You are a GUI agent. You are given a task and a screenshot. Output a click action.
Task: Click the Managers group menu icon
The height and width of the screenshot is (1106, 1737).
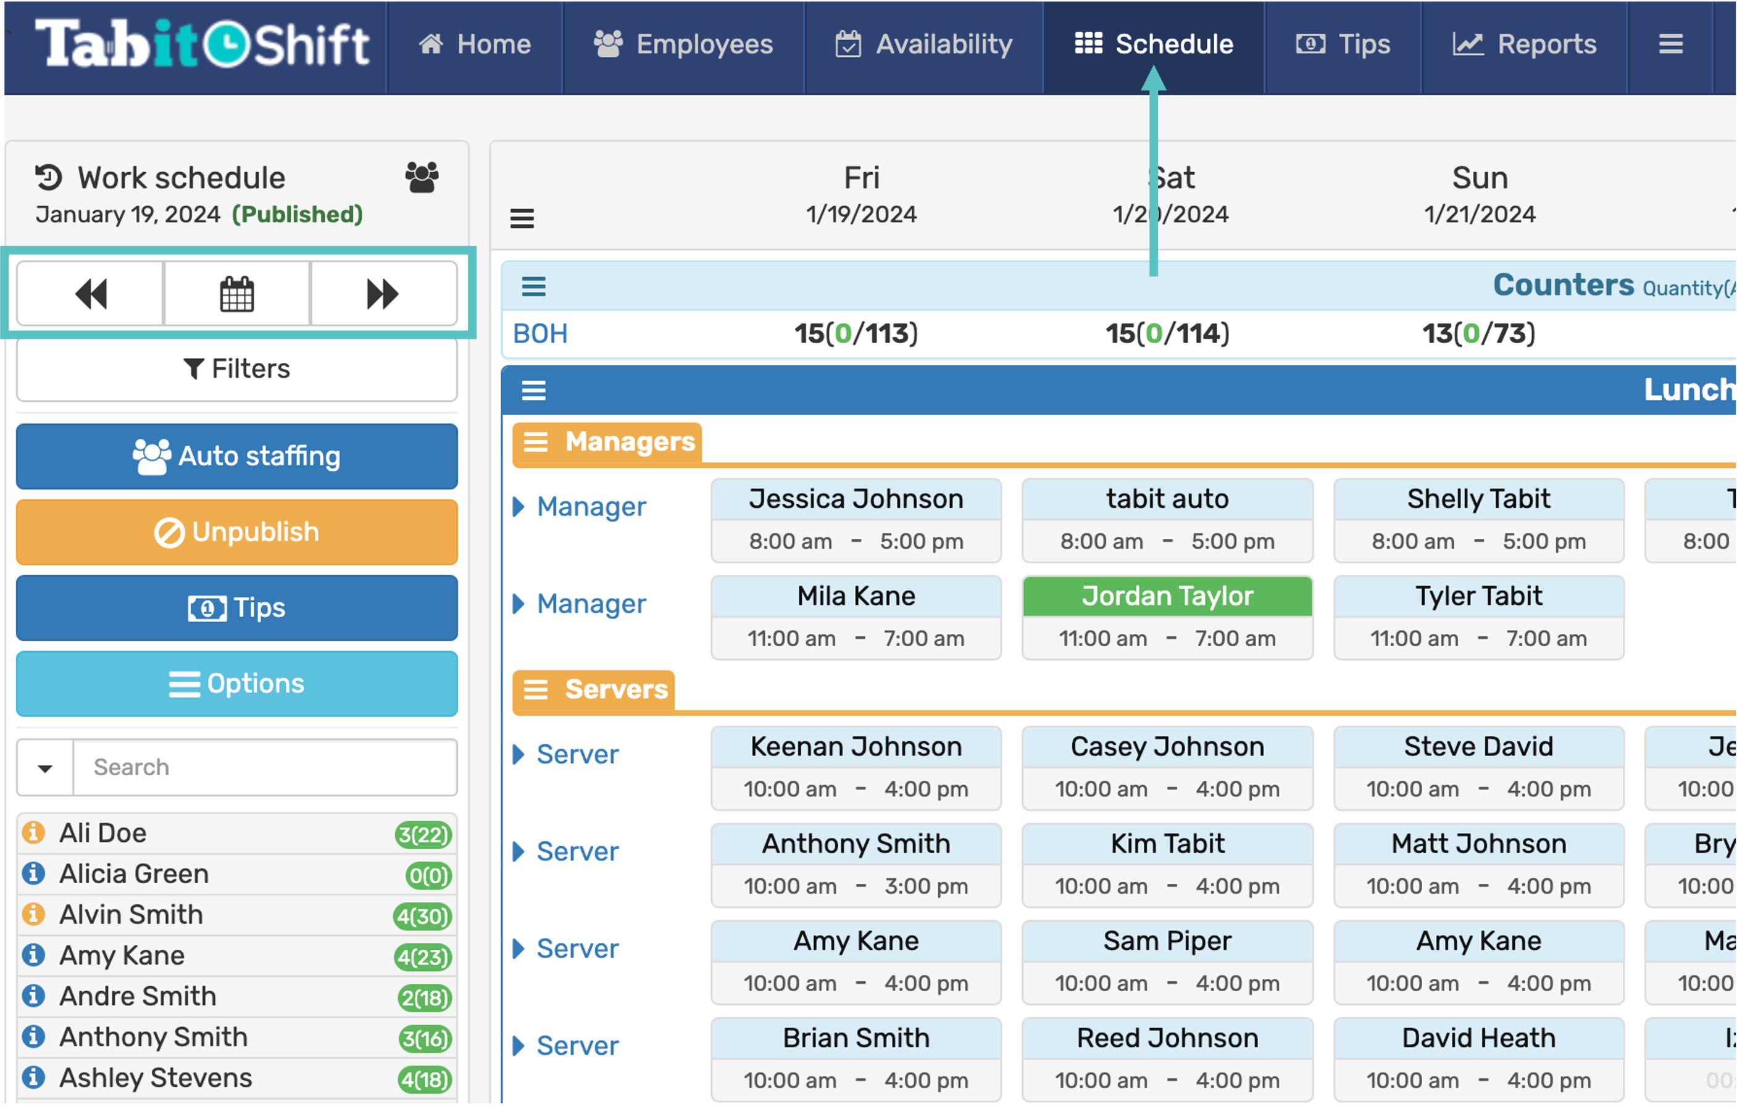[536, 441]
